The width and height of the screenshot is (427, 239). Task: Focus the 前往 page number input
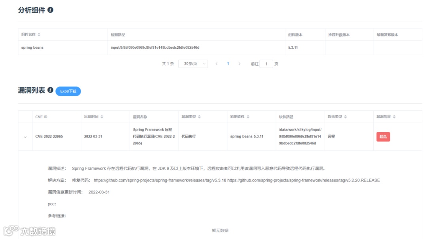[x=266, y=64]
